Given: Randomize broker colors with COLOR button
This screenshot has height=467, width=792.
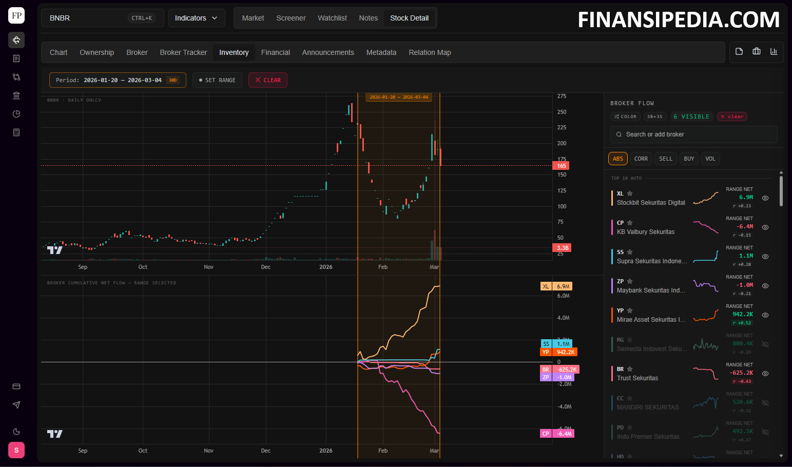Looking at the screenshot, I should click(x=625, y=116).
